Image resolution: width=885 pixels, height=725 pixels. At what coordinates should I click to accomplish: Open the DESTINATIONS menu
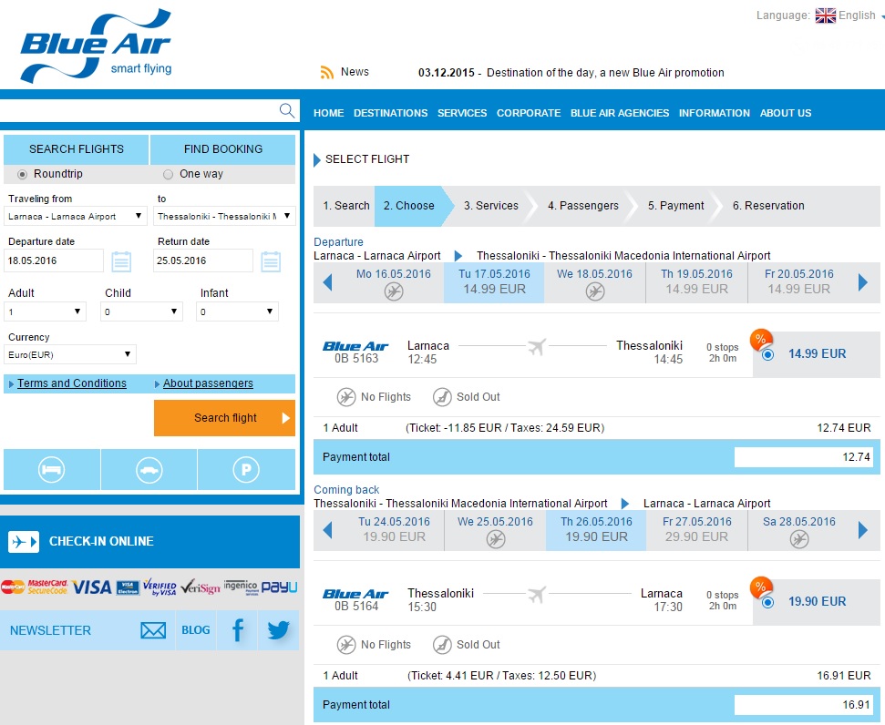click(391, 113)
